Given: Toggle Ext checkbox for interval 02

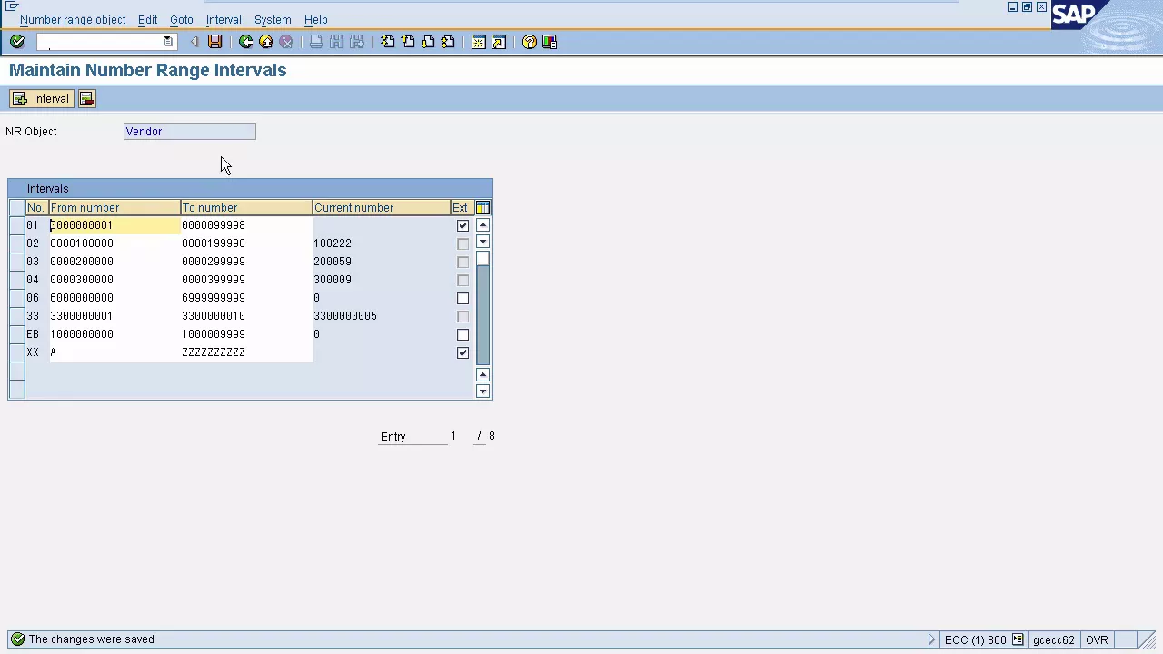Looking at the screenshot, I should [463, 243].
